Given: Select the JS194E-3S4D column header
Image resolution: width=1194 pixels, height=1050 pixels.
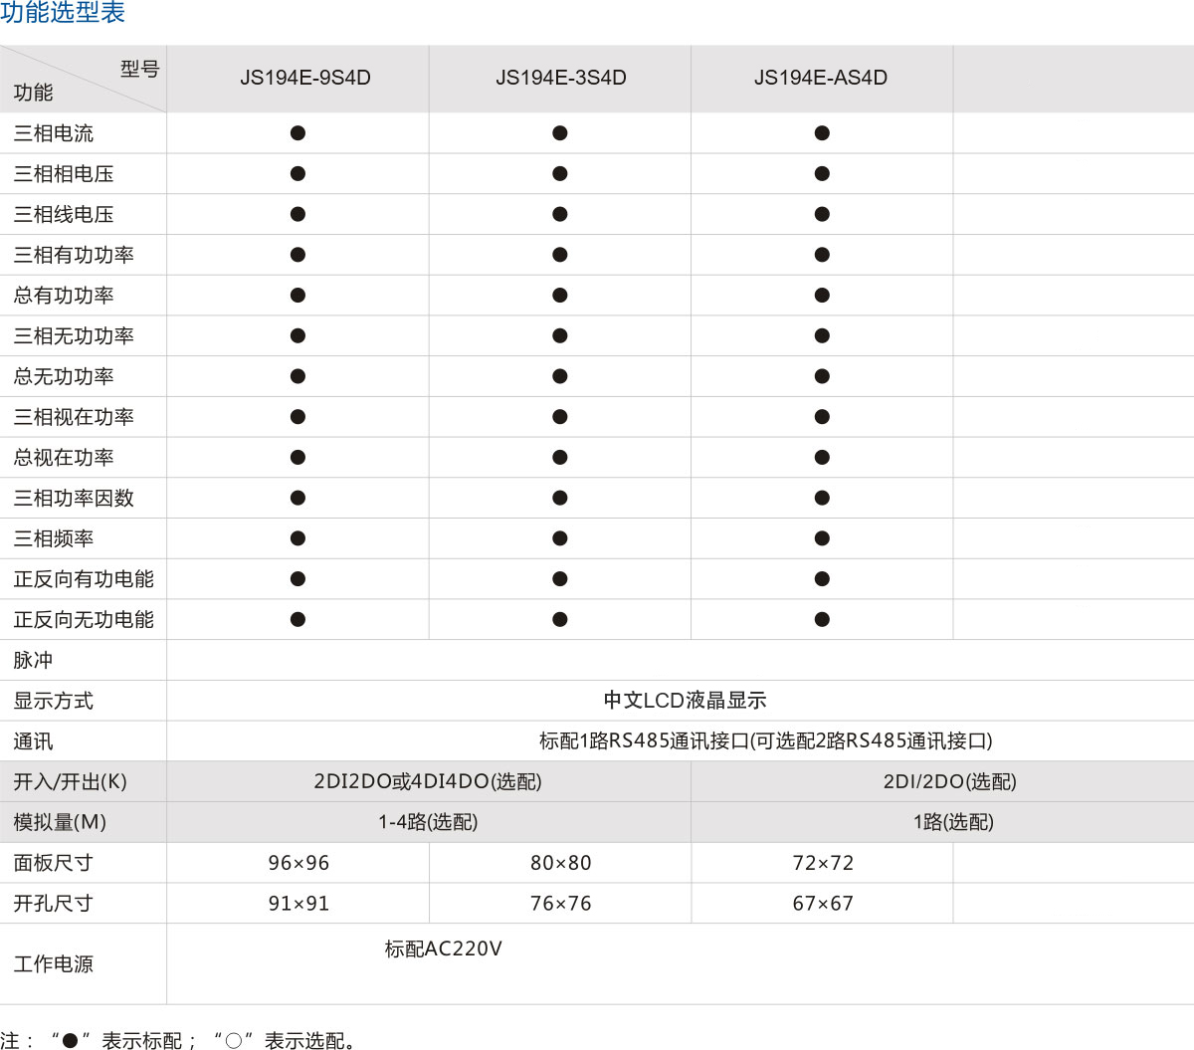Looking at the screenshot, I should 561,78.
